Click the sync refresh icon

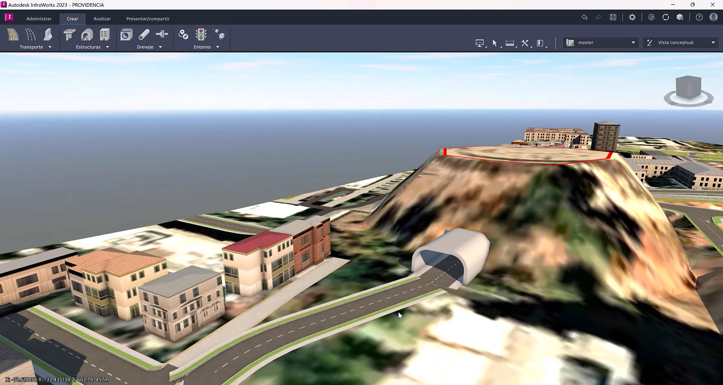pos(666,17)
